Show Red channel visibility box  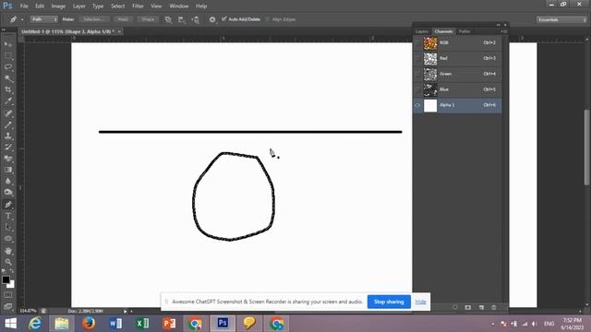coord(417,58)
